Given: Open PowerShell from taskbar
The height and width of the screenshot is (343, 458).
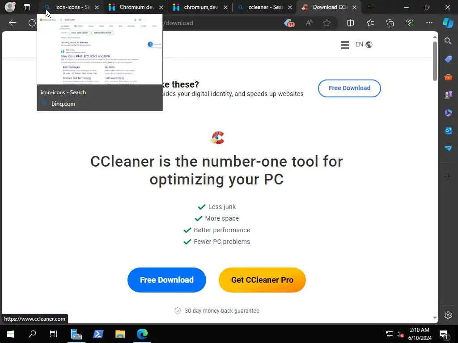Looking at the screenshot, I should pyautogui.click(x=98, y=334).
